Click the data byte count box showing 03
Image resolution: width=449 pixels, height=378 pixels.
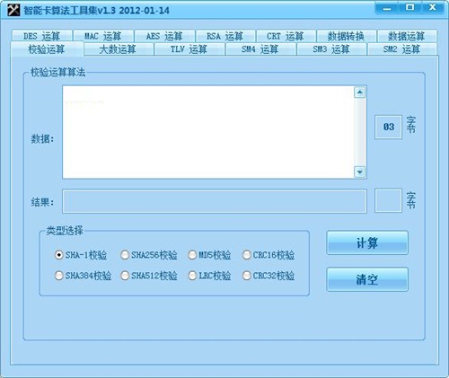coord(388,127)
